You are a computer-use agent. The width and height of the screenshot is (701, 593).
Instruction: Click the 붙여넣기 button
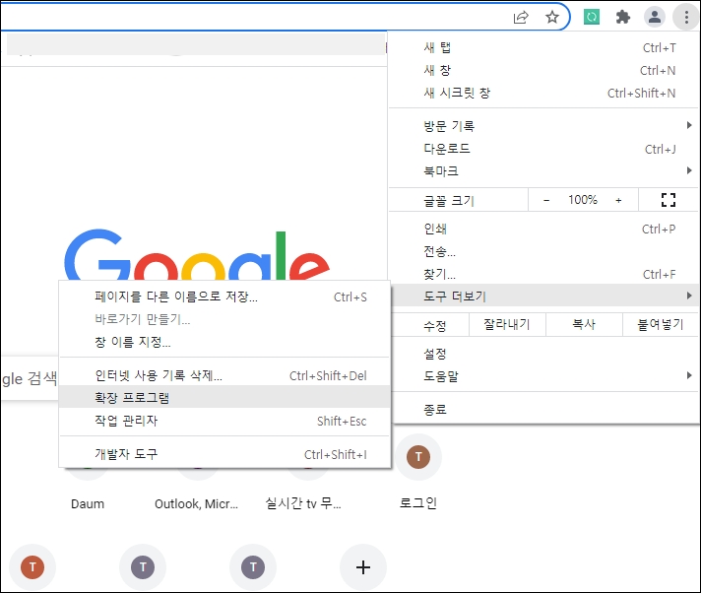pyautogui.click(x=661, y=324)
